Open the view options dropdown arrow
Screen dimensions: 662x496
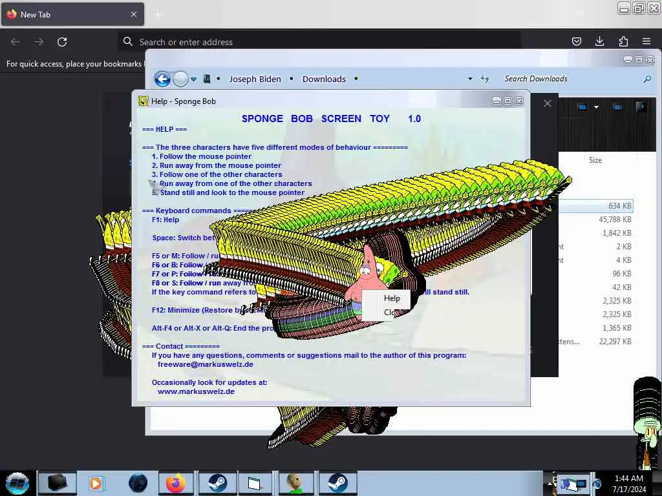point(596,107)
